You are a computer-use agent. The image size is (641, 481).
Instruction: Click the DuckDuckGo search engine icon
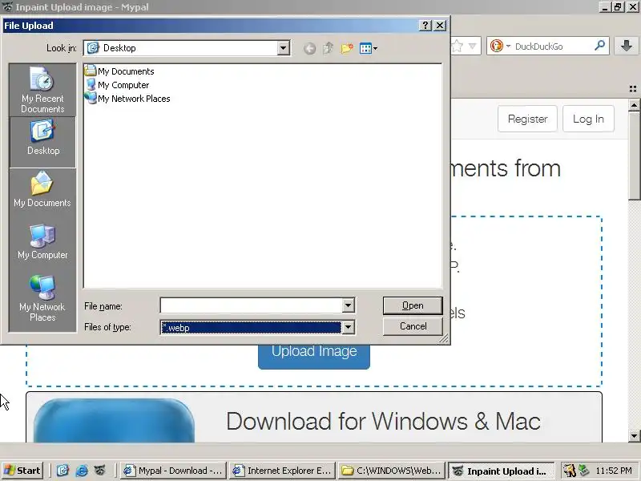(497, 46)
